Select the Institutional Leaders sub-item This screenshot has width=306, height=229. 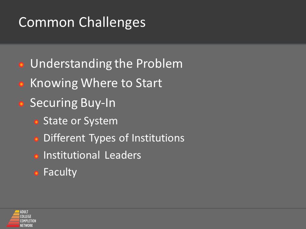[x=92, y=155]
